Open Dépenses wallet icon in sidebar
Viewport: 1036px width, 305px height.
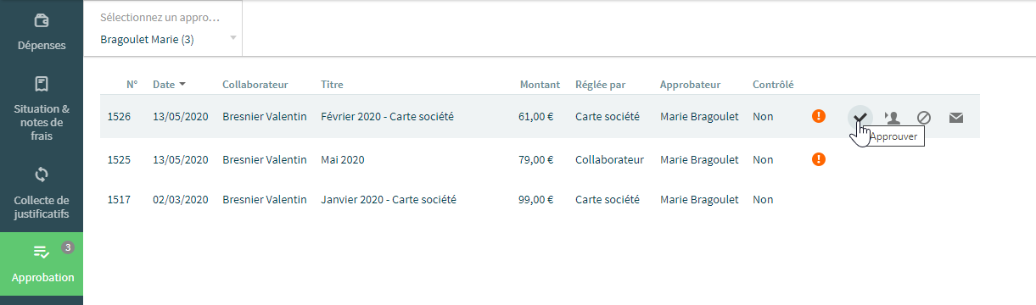(42, 21)
